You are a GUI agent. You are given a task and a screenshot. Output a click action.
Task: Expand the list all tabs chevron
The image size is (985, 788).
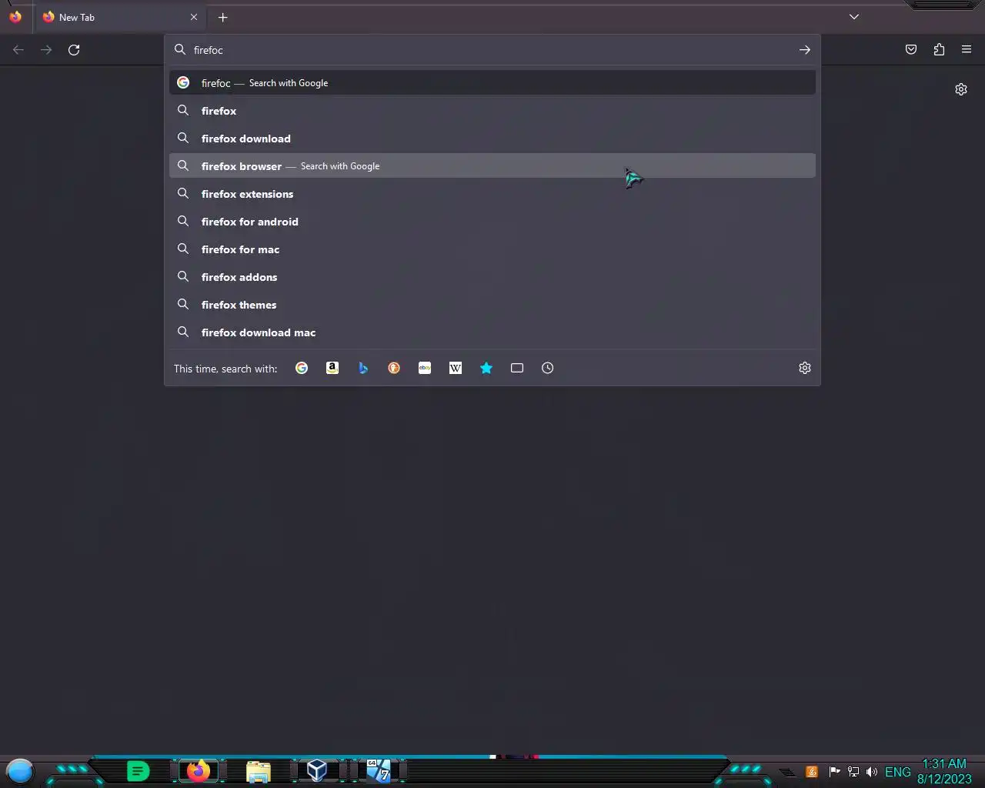coord(854,17)
